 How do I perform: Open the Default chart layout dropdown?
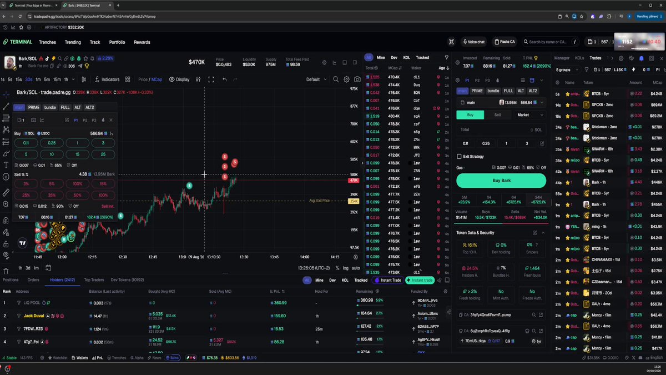[x=316, y=79]
